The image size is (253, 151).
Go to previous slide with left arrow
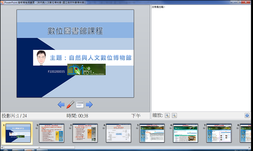click(x=61, y=105)
